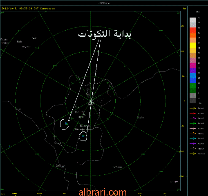Open the albrari.com watermark link
This screenshot has height=196, width=208.
[x=103, y=192]
